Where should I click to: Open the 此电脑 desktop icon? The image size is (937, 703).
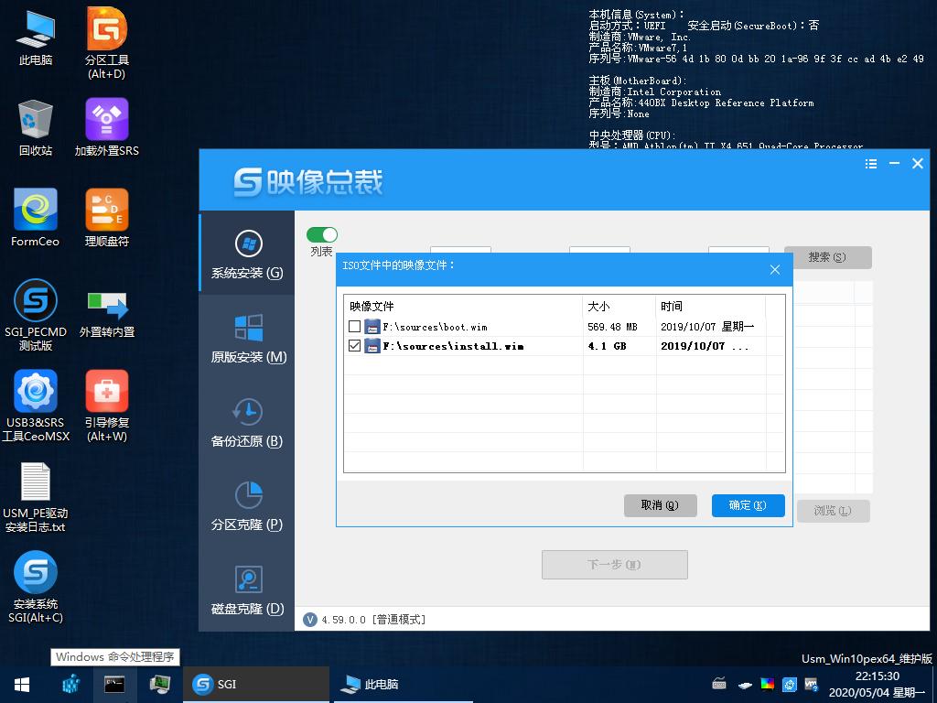(x=36, y=37)
